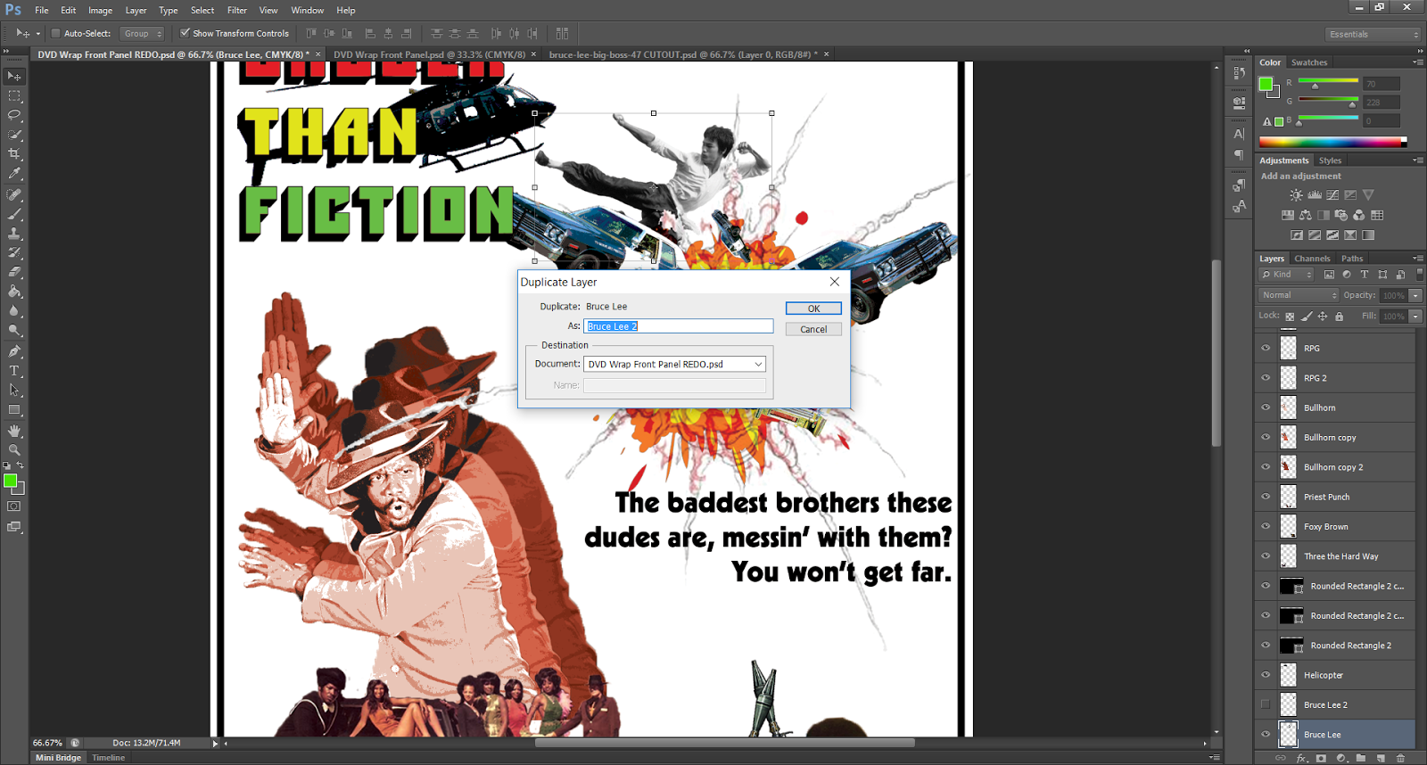Hide the Bullhorn layer
The height and width of the screenshot is (765, 1427).
click(x=1266, y=407)
